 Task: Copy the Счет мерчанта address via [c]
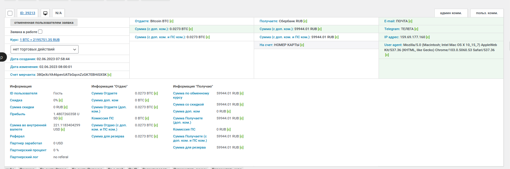[109, 75]
